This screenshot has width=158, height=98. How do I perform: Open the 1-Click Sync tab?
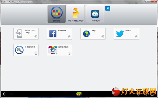(x=95, y=14)
